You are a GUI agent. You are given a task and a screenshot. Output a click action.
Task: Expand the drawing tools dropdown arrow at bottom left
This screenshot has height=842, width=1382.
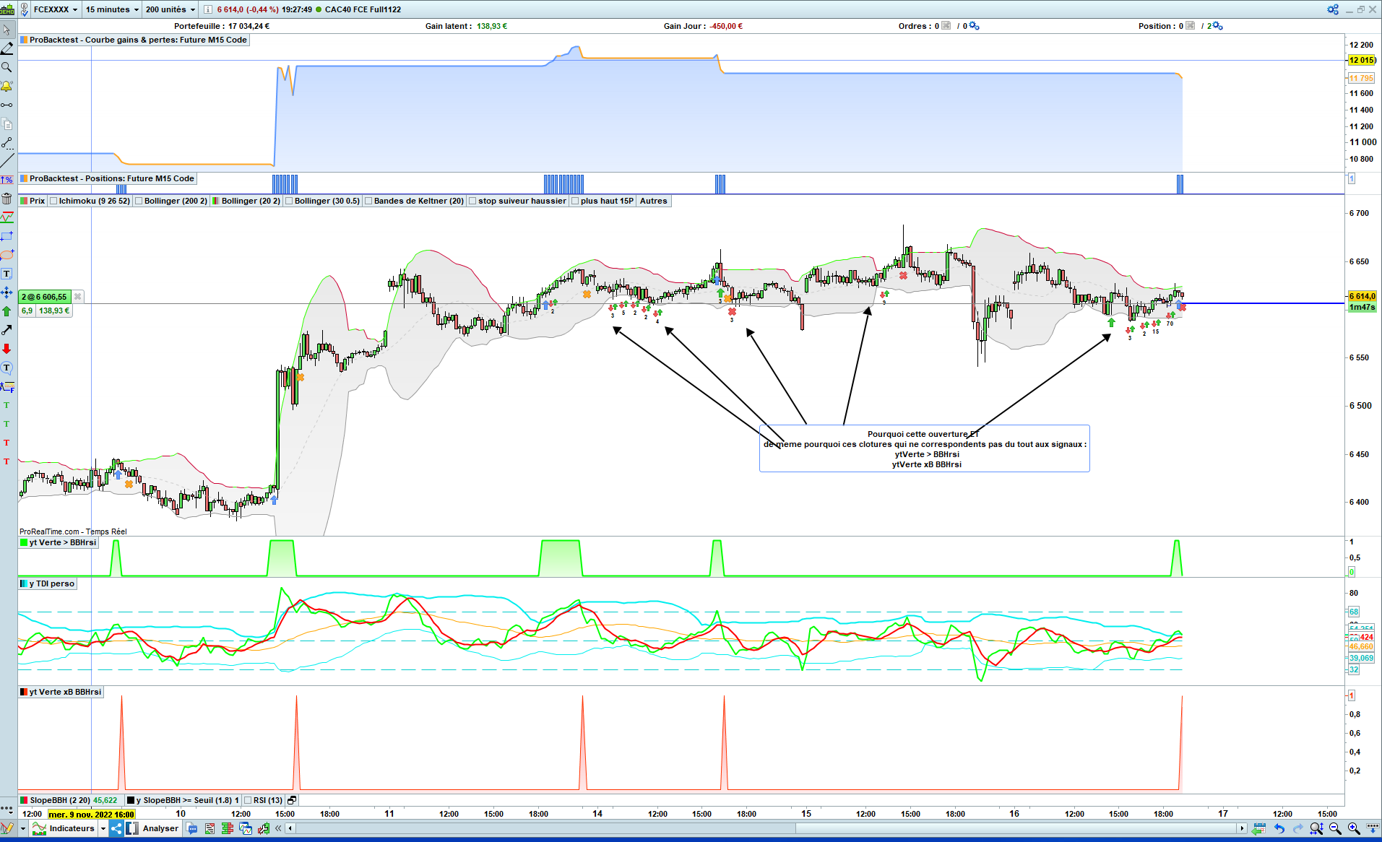23,829
